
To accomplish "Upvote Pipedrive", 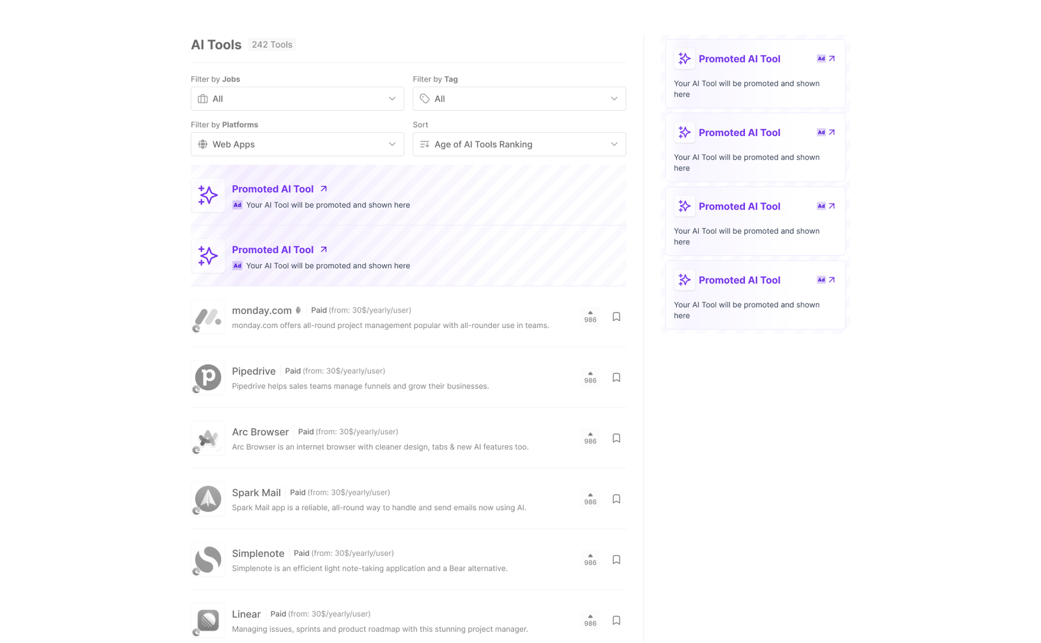I will [590, 377].
